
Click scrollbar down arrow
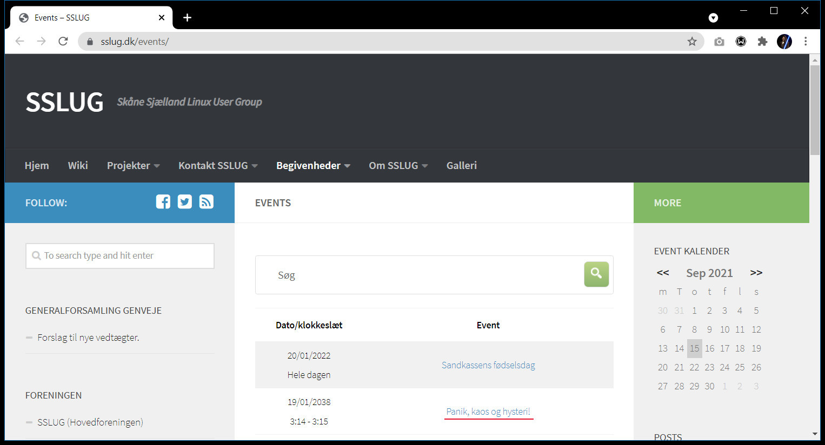click(815, 434)
